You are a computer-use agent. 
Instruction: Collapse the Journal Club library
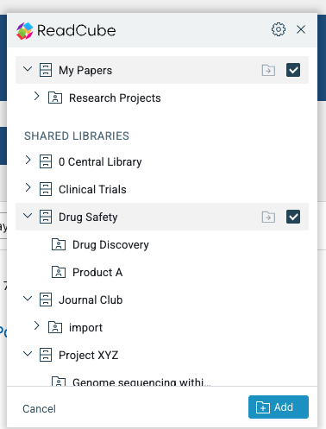(28, 299)
